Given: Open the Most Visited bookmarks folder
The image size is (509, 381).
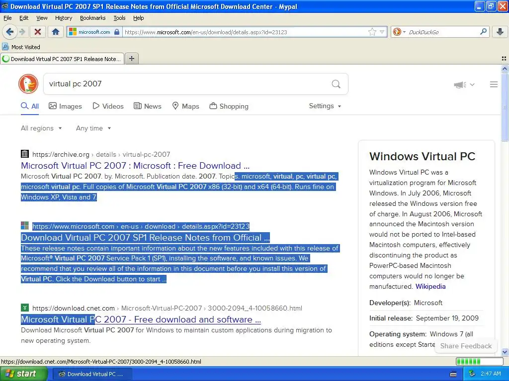Looking at the screenshot, I should [21, 47].
